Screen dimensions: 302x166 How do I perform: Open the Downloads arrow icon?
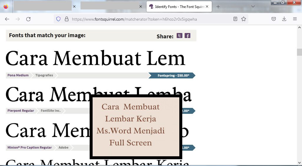[x=284, y=19]
